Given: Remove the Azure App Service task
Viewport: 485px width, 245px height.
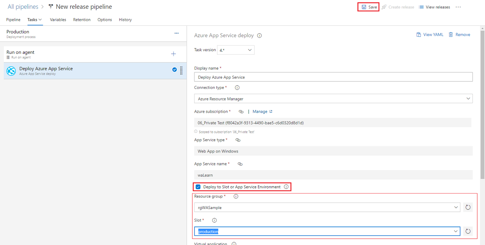Looking at the screenshot, I should (x=459, y=35).
